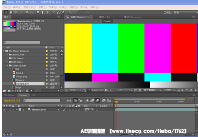Select the Hand tool
Screen dimensions: 198x137
point(11,12)
